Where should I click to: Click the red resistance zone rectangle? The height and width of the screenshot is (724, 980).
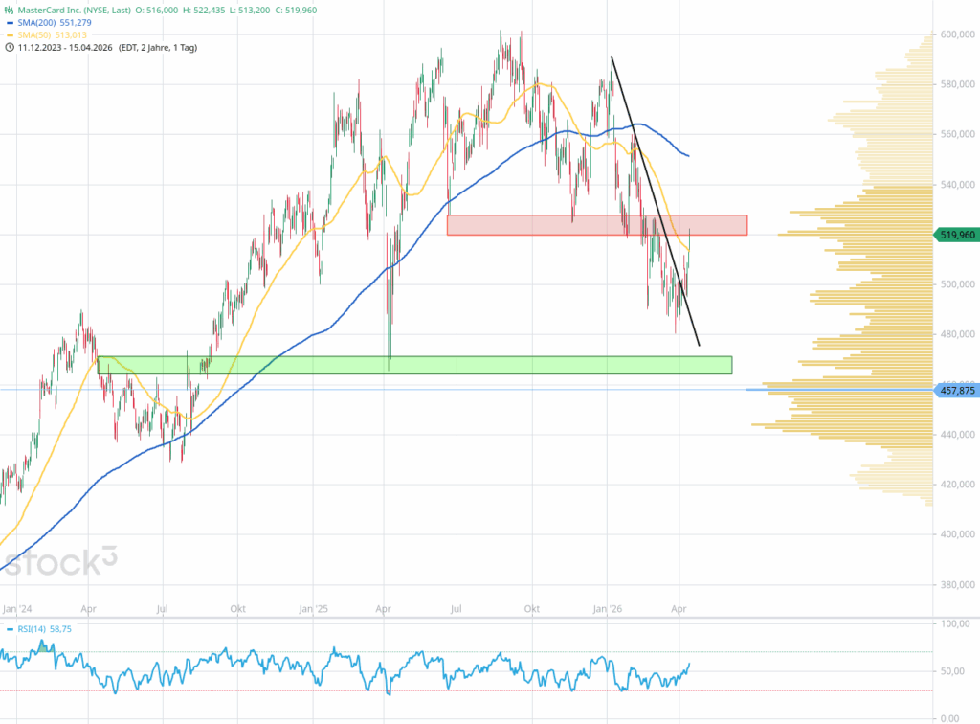point(595,224)
